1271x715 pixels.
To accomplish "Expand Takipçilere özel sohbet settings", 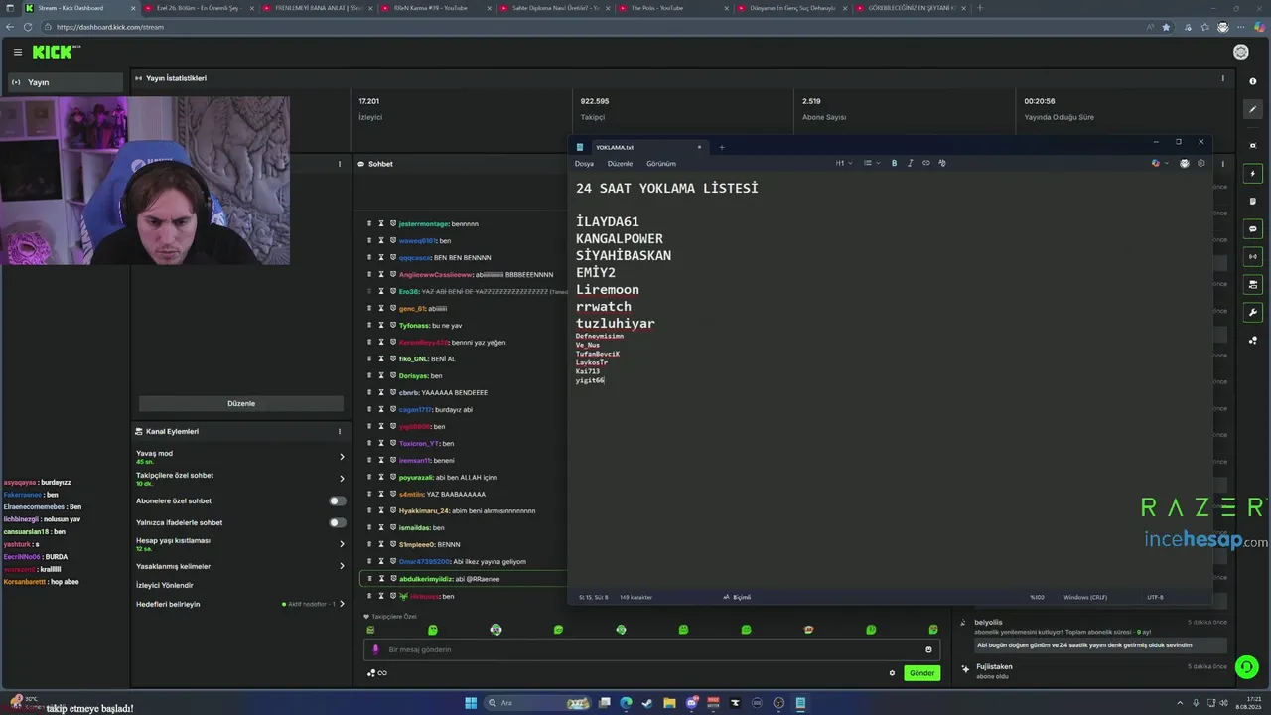I will [240, 479].
